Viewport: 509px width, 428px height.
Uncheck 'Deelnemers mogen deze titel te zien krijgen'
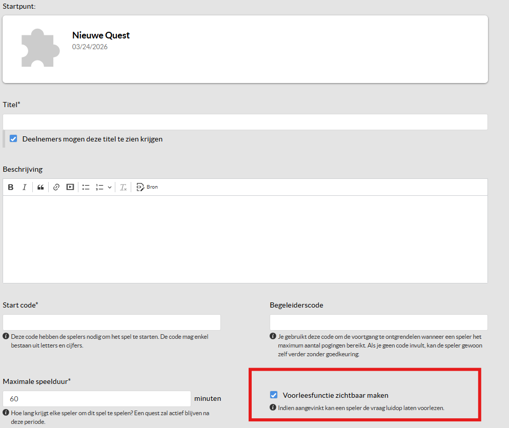tap(14, 139)
